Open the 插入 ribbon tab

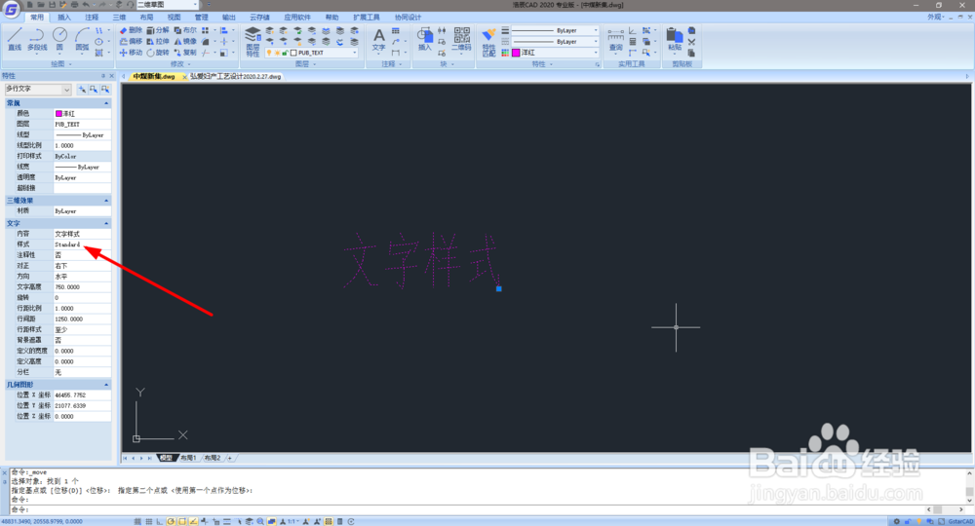[x=64, y=18]
